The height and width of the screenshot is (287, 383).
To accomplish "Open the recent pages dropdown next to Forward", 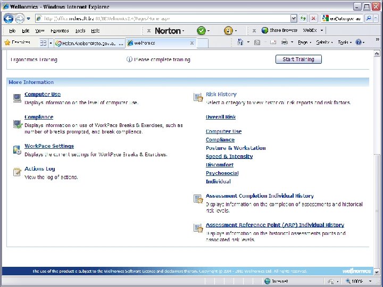I will (29, 19).
